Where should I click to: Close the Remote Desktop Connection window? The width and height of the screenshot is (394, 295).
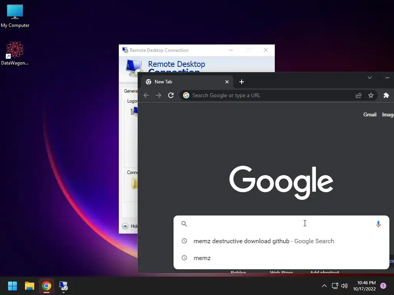[x=266, y=50]
